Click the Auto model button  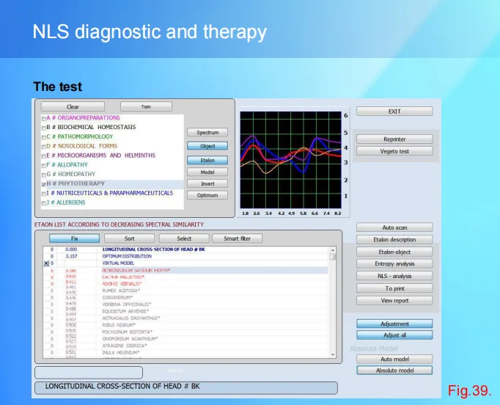[x=394, y=359]
